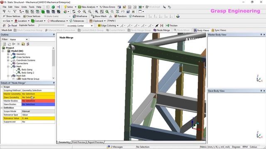Open the Edit menu
The width and height of the screenshot is (266, 149).
pos(10,7)
